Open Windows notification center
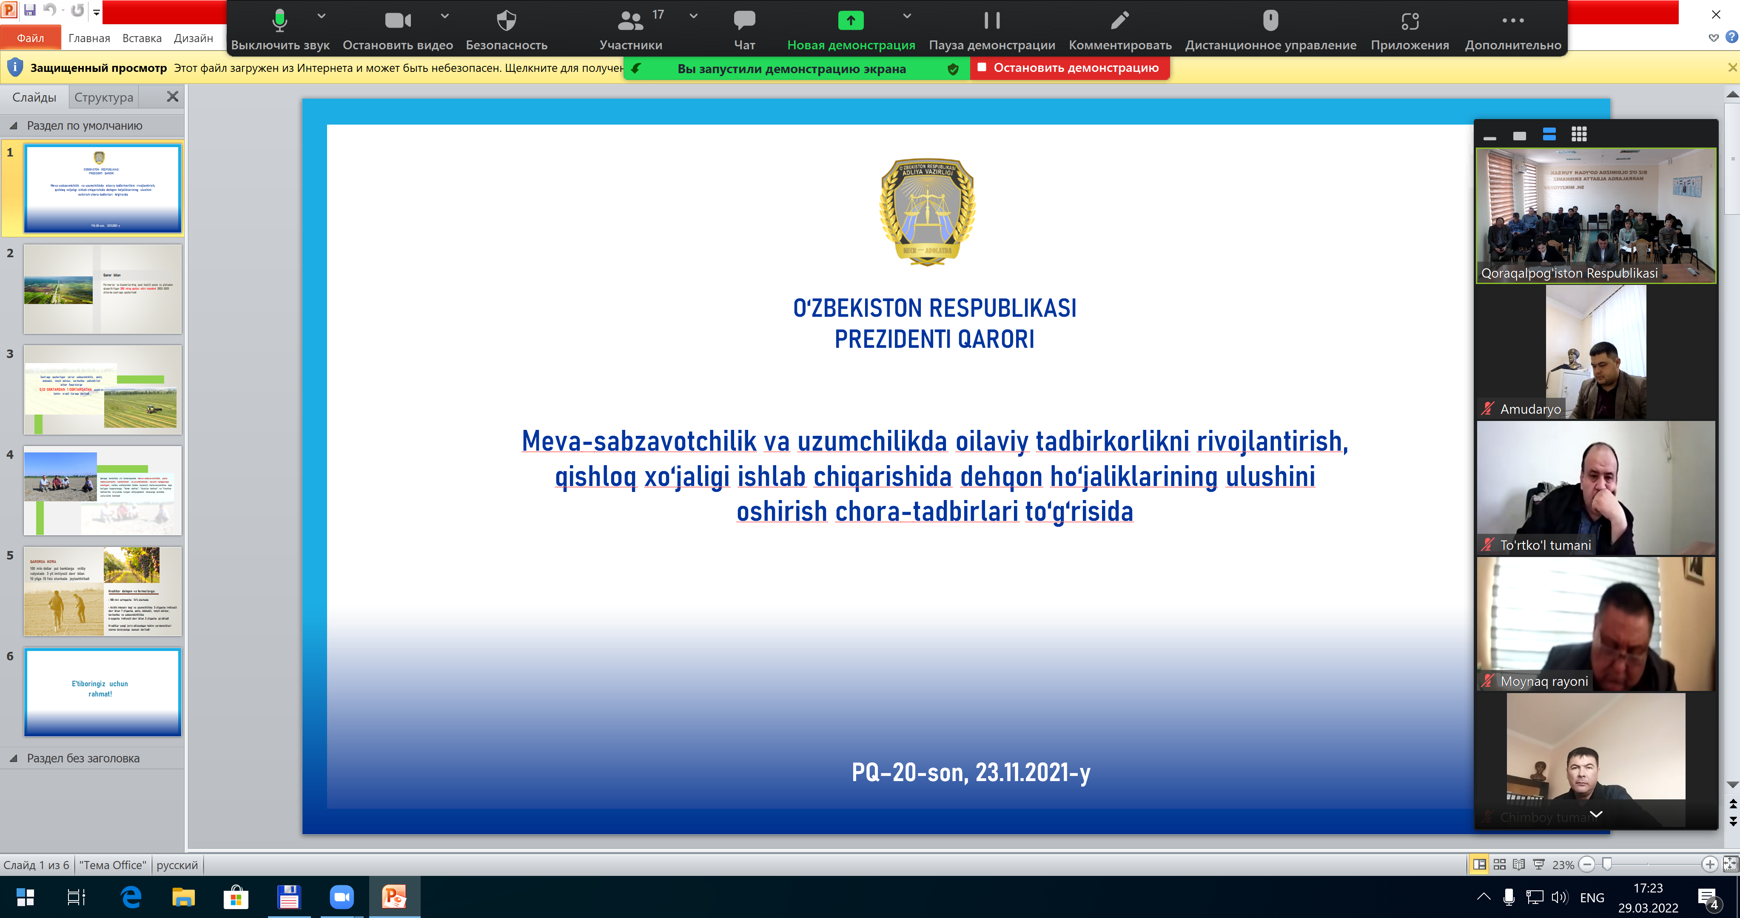Screen dimensions: 1740x918 click(1708, 898)
